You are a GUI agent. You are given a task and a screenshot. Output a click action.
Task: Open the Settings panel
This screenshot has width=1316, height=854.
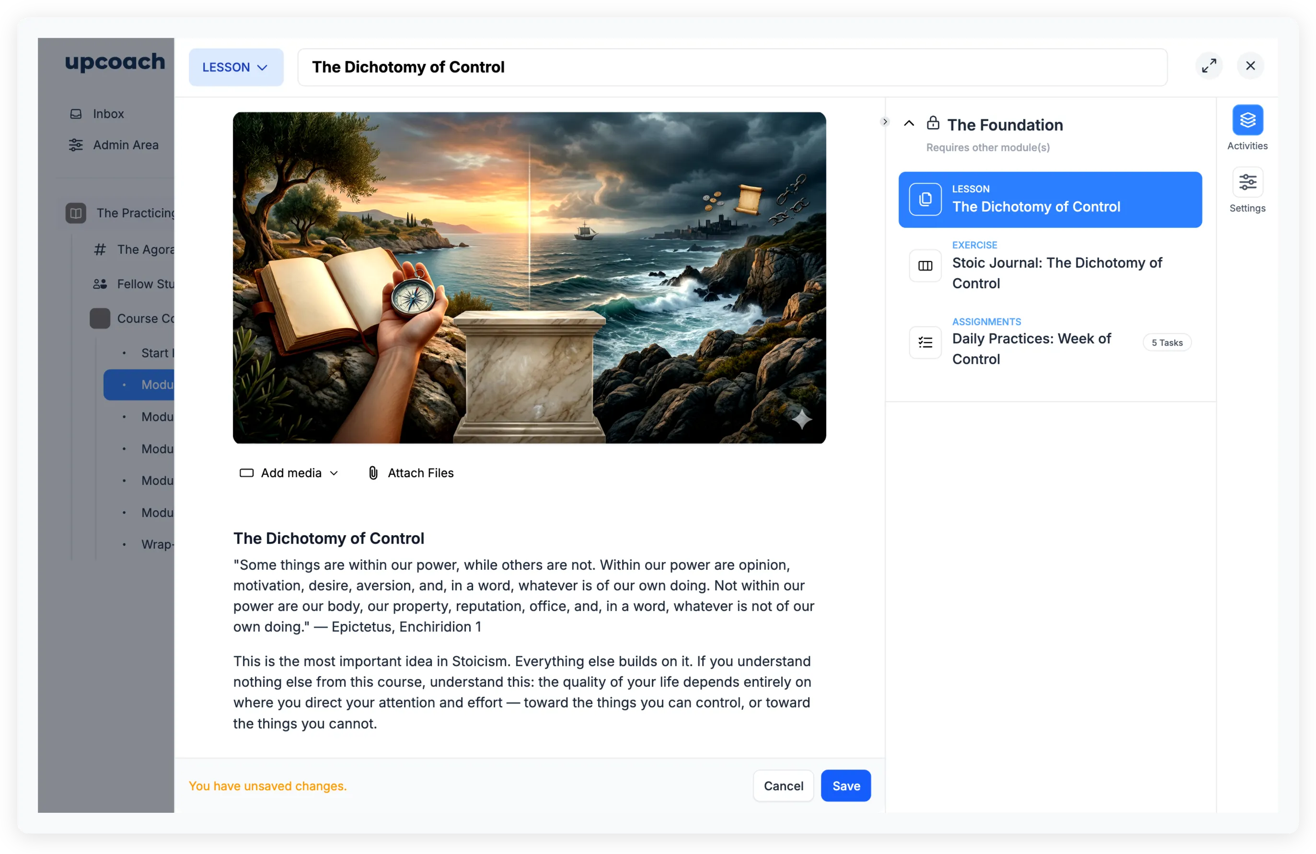pos(1247,182)
